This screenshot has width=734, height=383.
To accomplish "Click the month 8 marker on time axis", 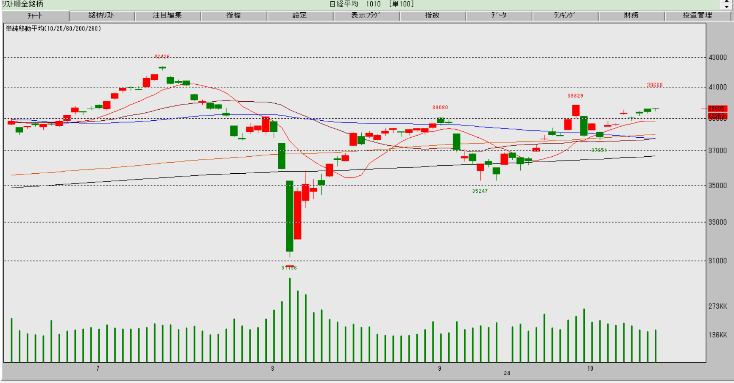I will (x=273, y=369).
